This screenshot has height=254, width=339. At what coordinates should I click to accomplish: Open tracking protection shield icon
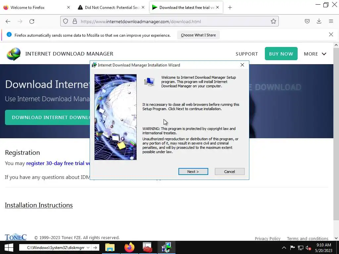tap(66, 21)
